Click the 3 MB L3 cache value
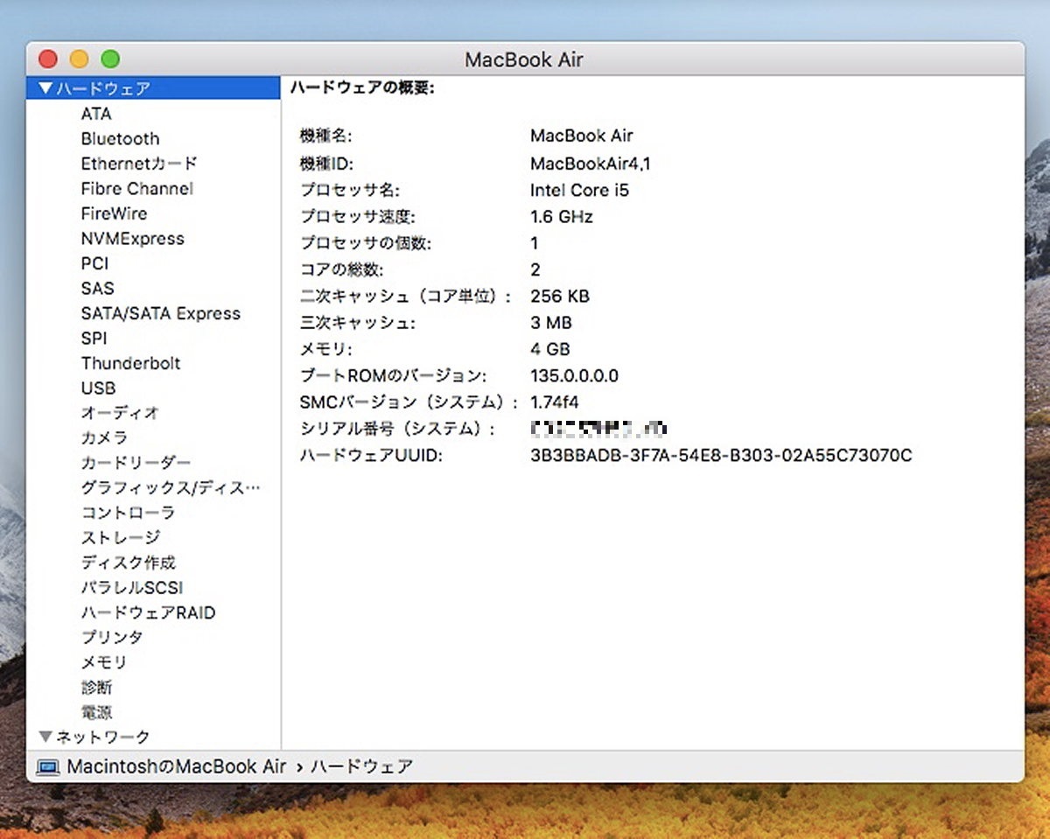 click(x=550, y=323)
